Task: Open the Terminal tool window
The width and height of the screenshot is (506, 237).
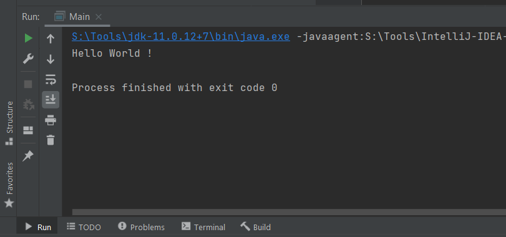Action: click(203, 227)
